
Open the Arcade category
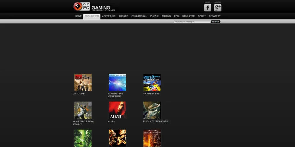[123, 16]
